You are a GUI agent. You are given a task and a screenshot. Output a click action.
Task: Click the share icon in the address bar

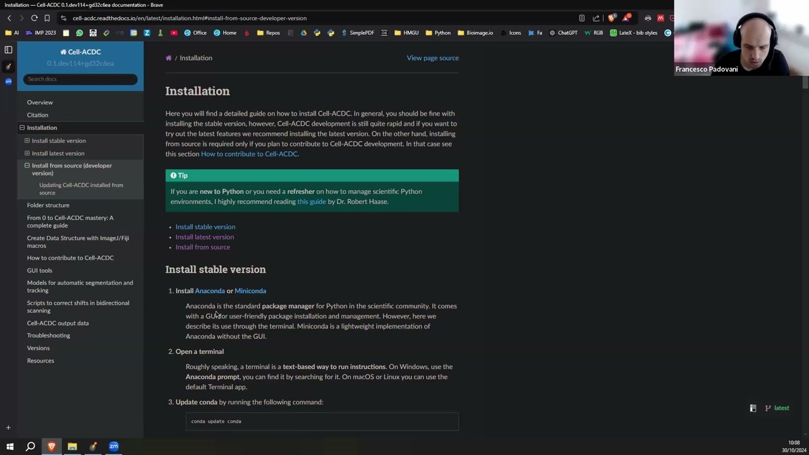596,18
